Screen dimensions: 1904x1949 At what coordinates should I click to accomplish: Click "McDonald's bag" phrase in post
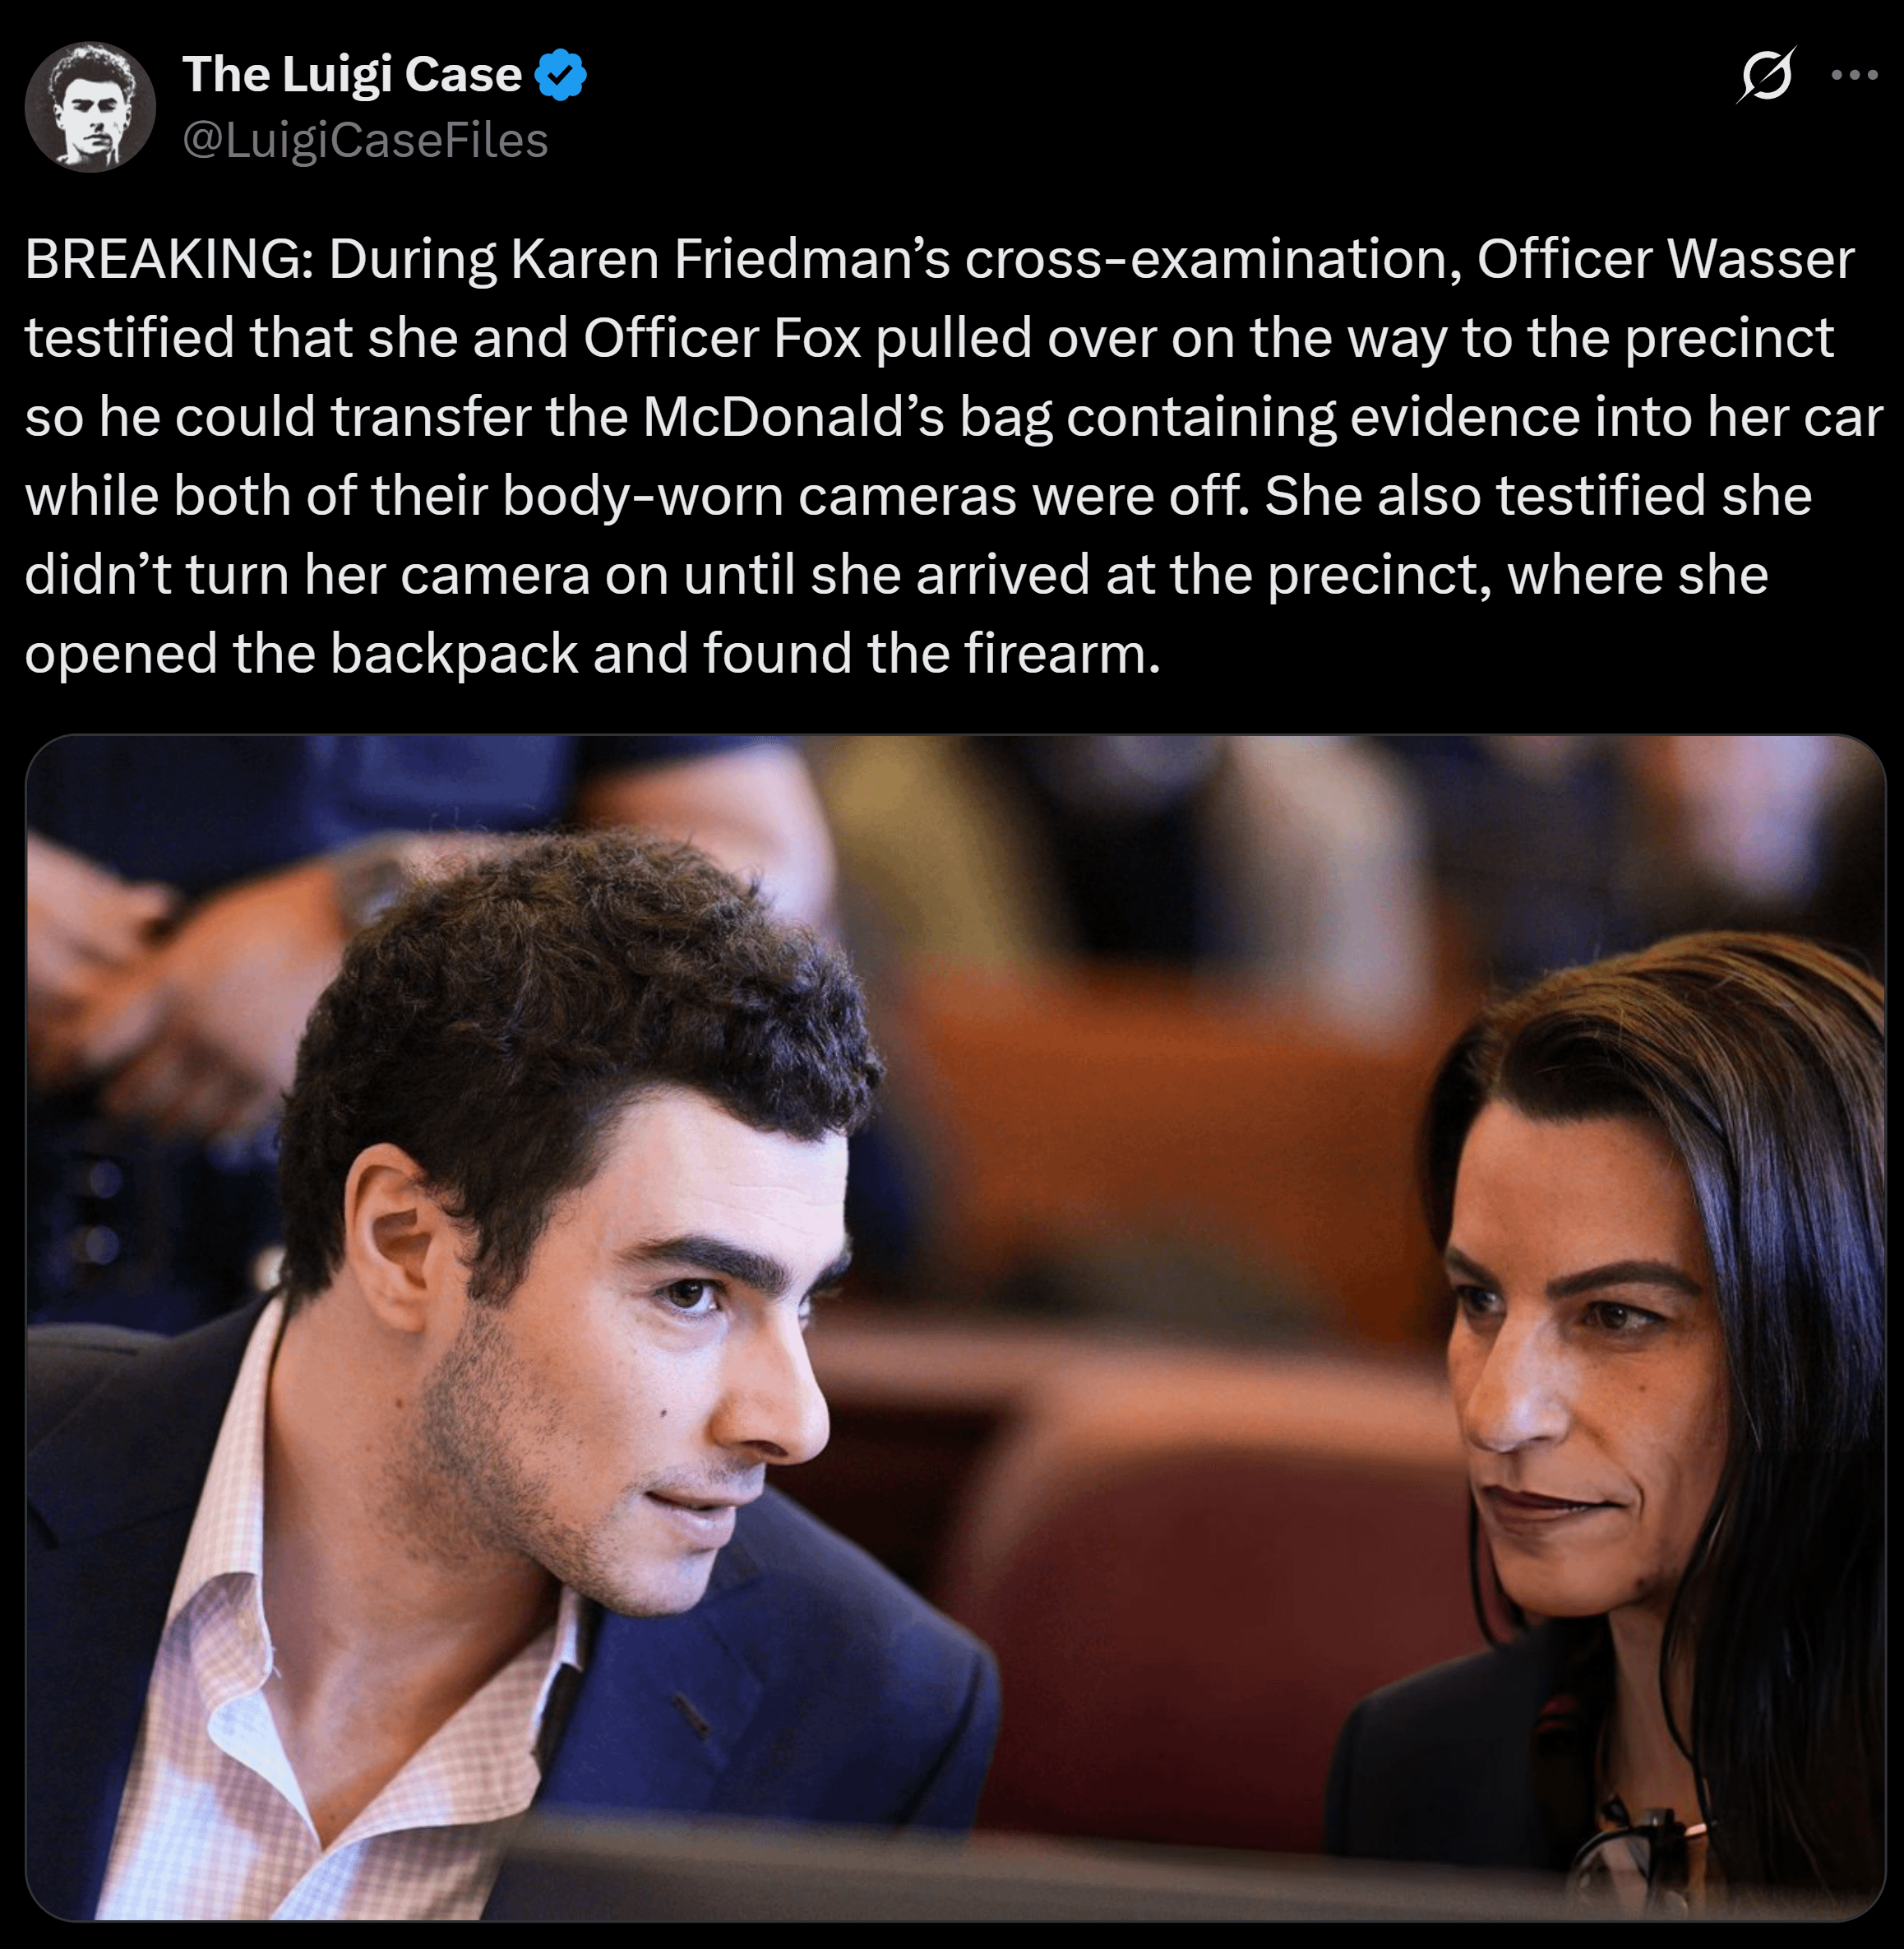846,417
